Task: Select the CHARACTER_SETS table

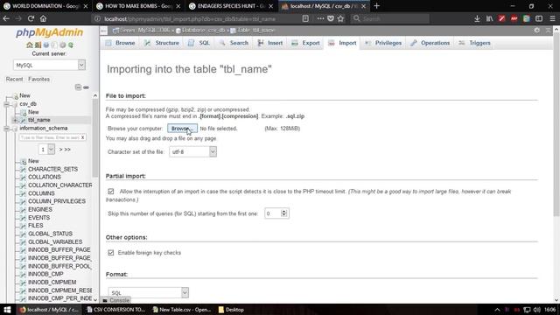Action: pos(52,169)
